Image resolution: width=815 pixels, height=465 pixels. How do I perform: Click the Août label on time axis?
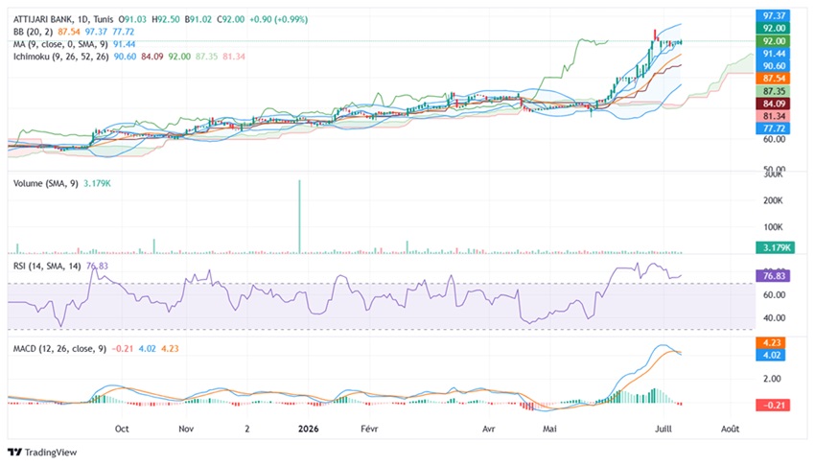point(731,429)
